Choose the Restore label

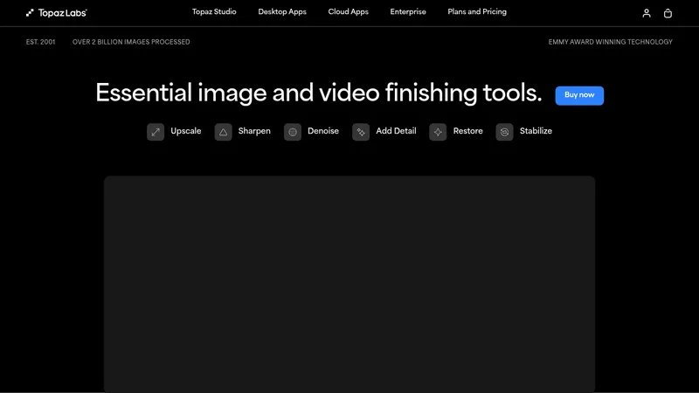(467, 131)
